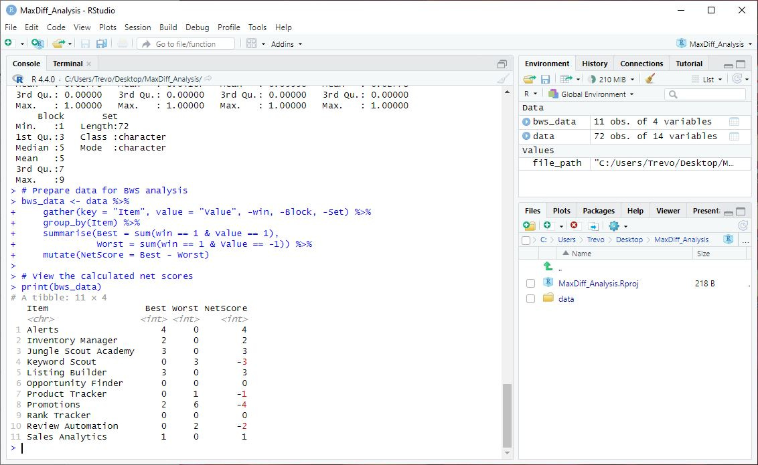The width and height of the screenshot is (758, 465).
Task: Click console scrollbar up arrow
Action: (507, 92)
